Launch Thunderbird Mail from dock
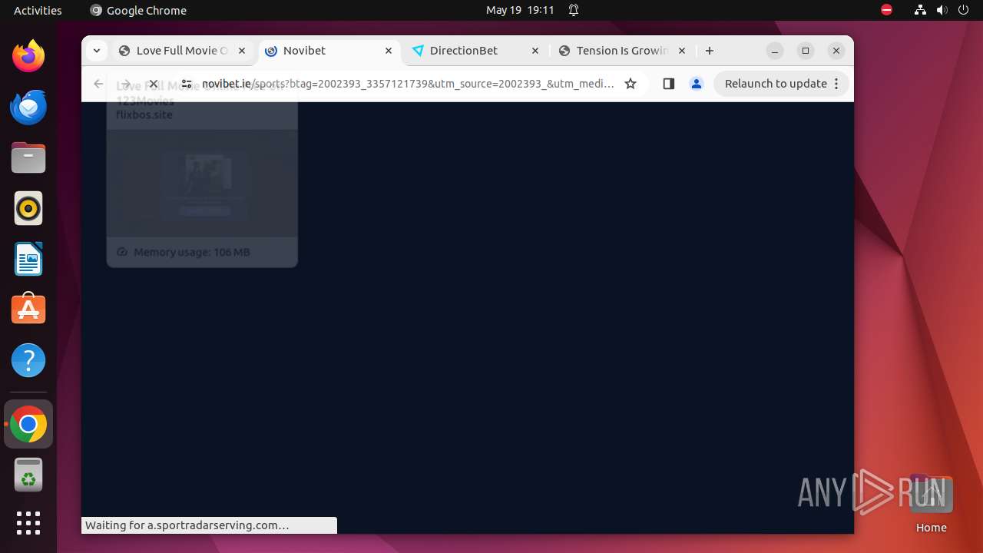983x553 pixels. [x=28, y=107]
